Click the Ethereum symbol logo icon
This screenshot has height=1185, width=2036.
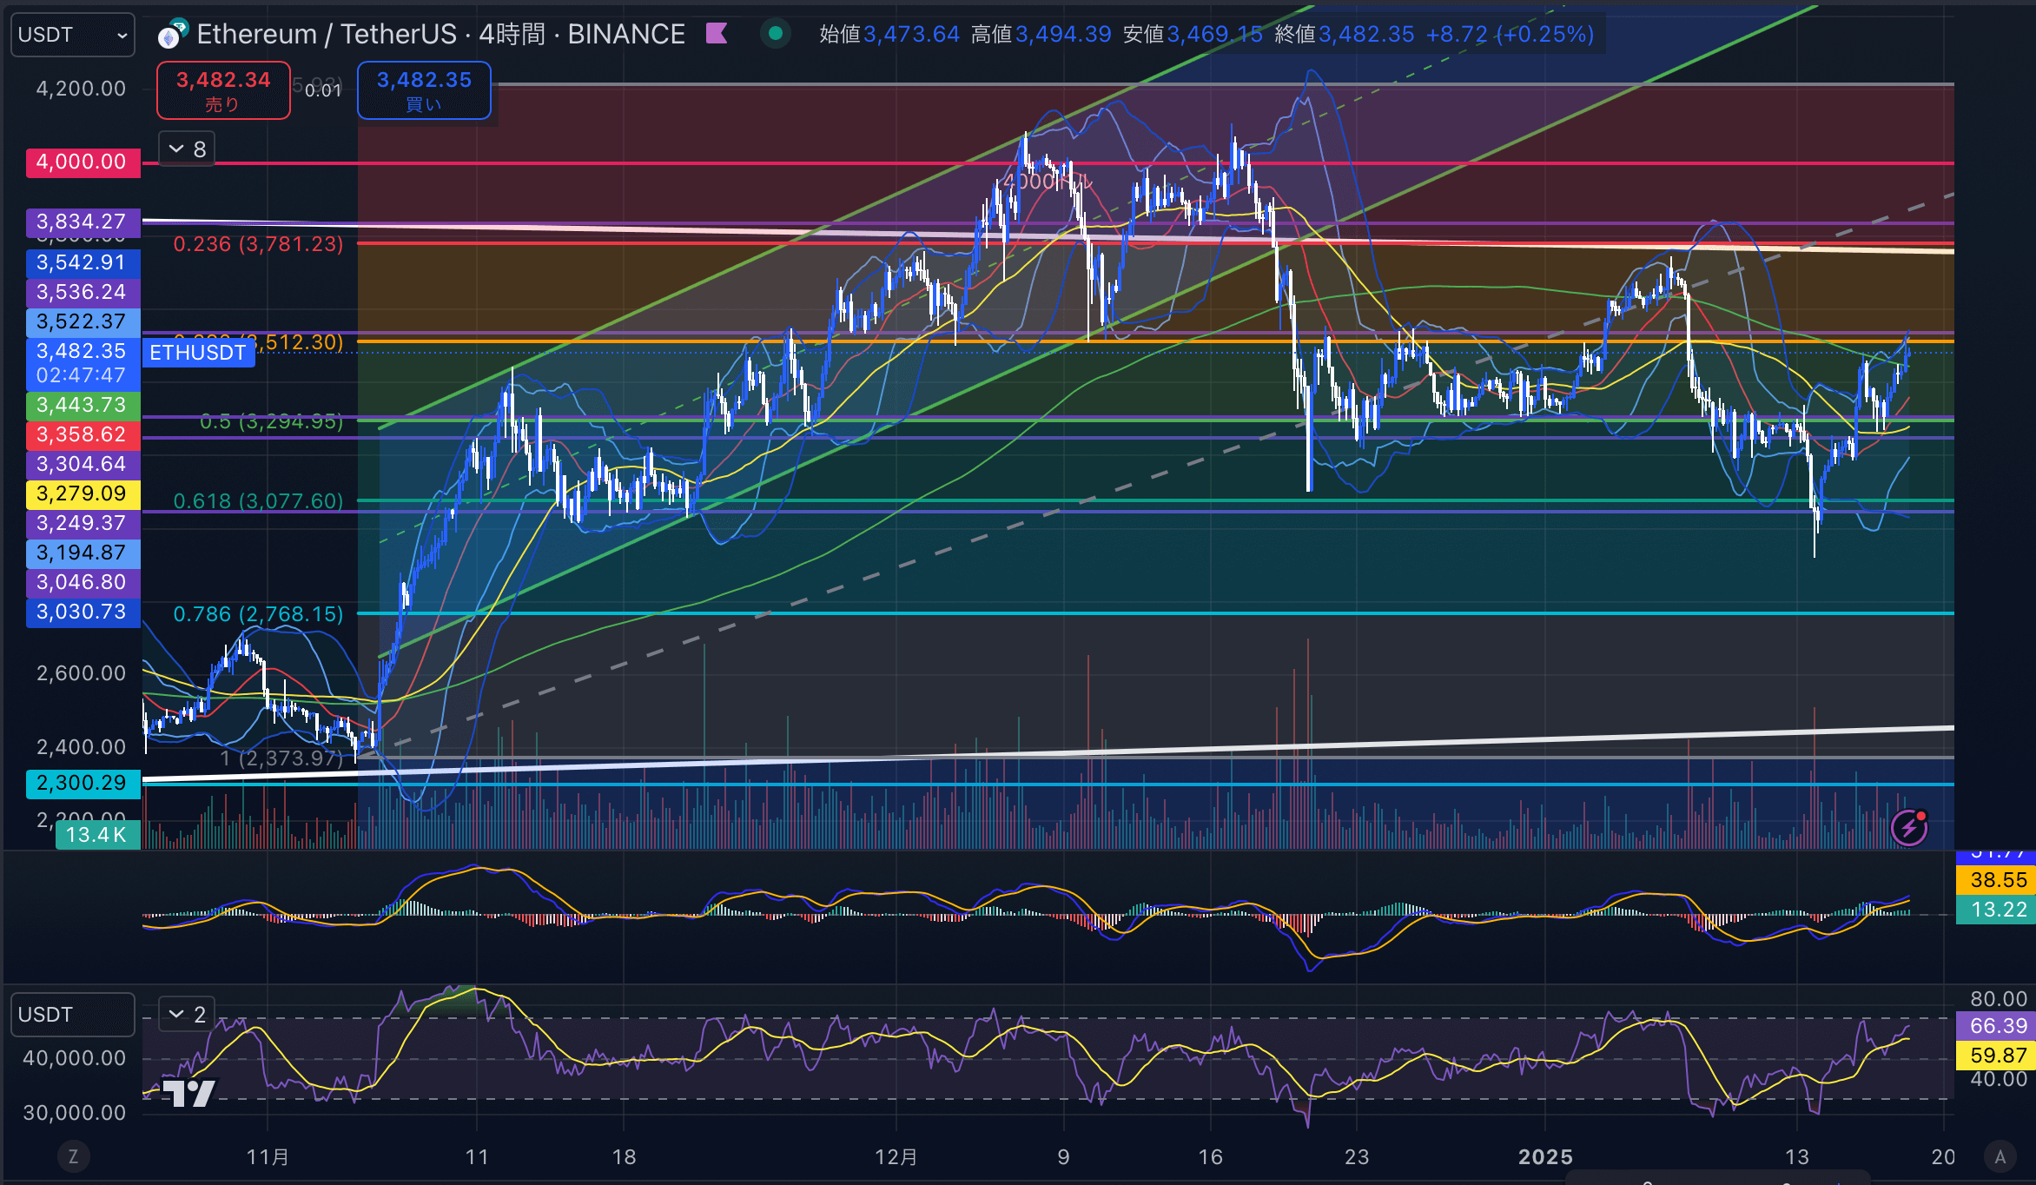pyautogui.click(x=173, y=35)
